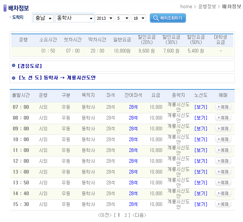Click the 예매 button for 15:30 departure

tap(223, 204)
